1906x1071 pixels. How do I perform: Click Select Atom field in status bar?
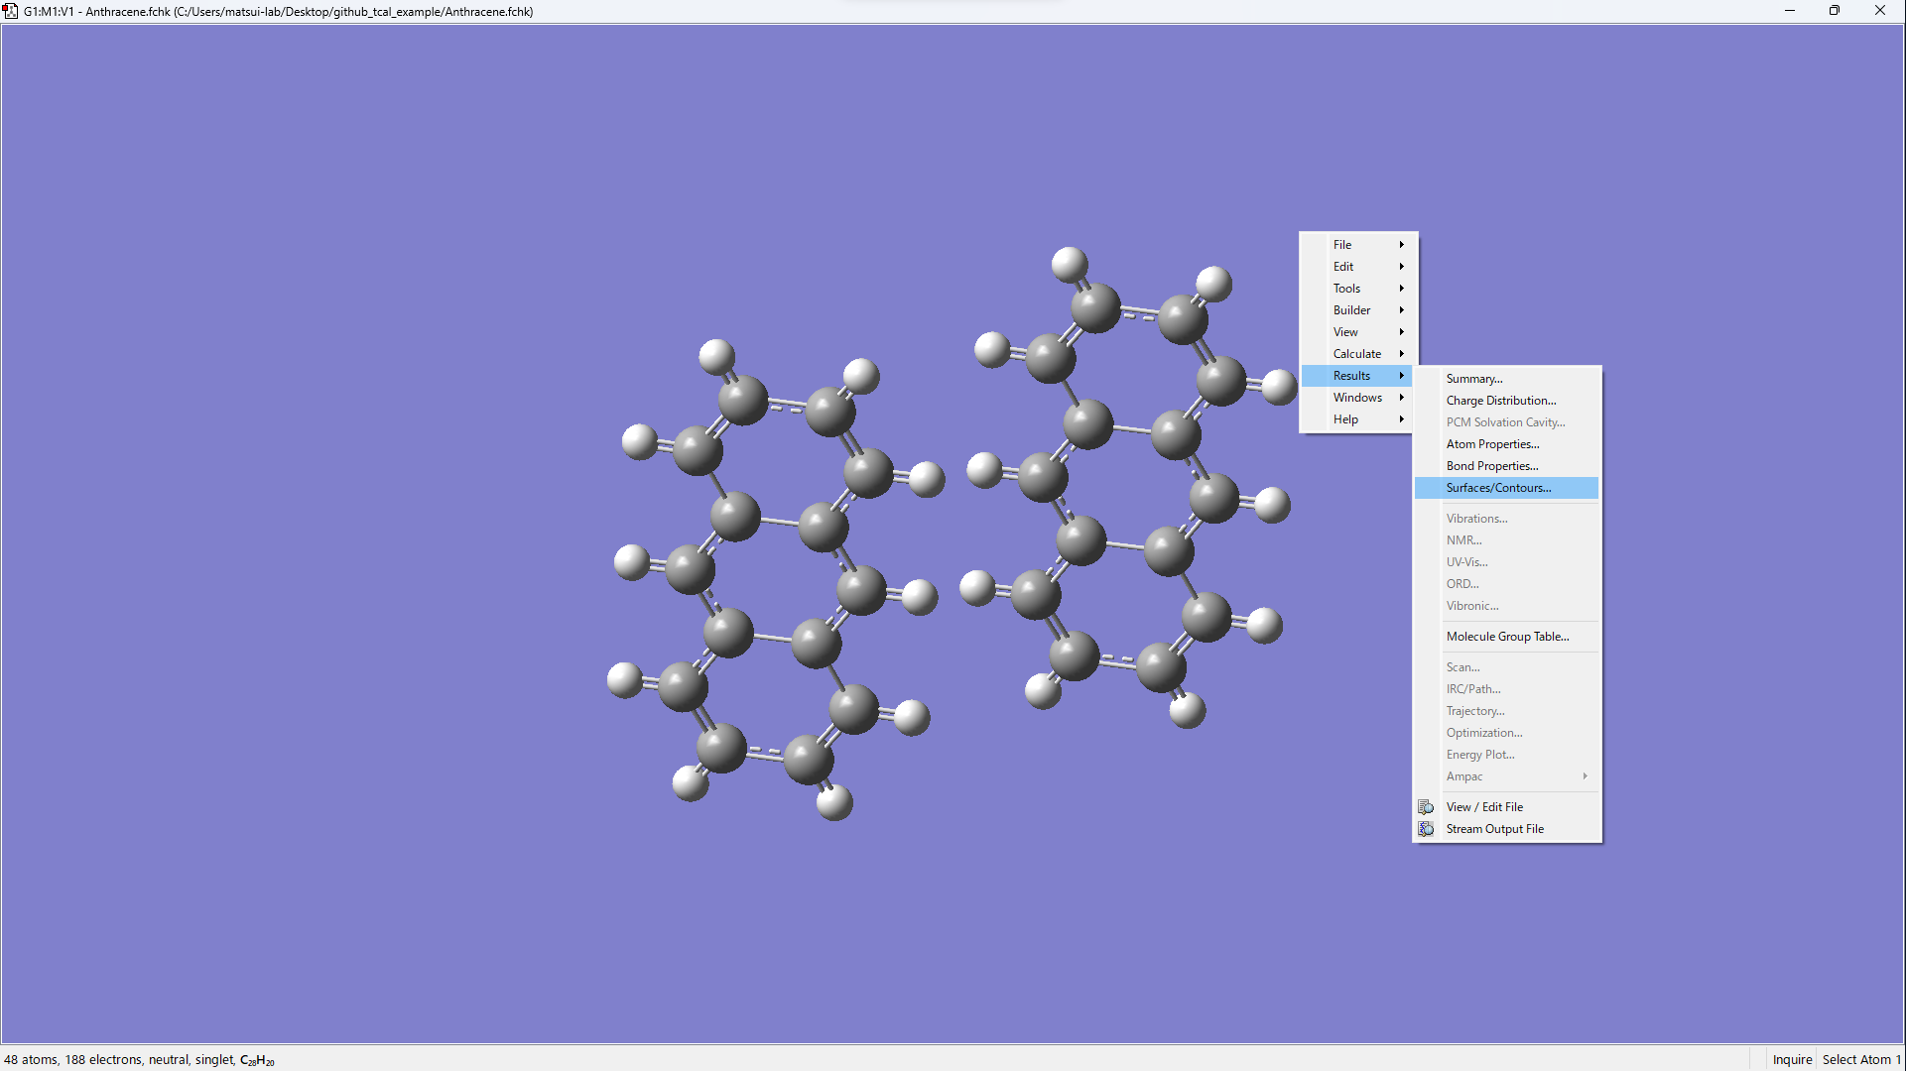(1860, 1059)
